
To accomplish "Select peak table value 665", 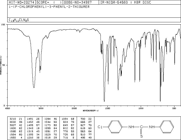I will (x=83, y=122).
